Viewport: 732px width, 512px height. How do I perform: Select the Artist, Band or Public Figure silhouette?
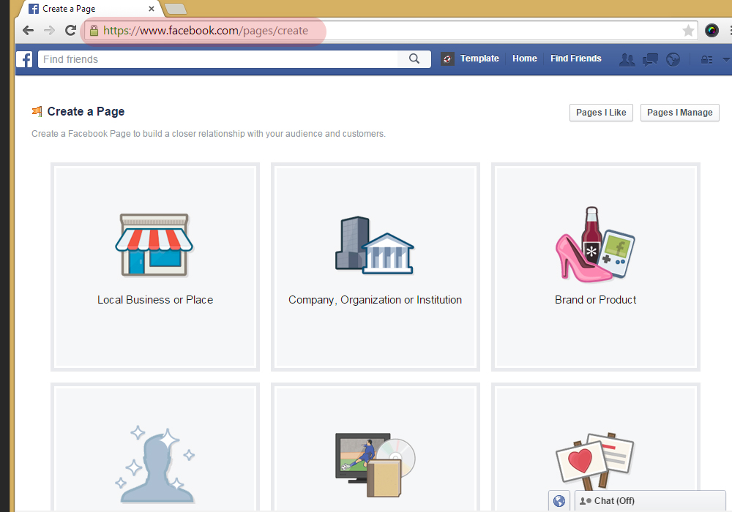(x=155, y=464)
